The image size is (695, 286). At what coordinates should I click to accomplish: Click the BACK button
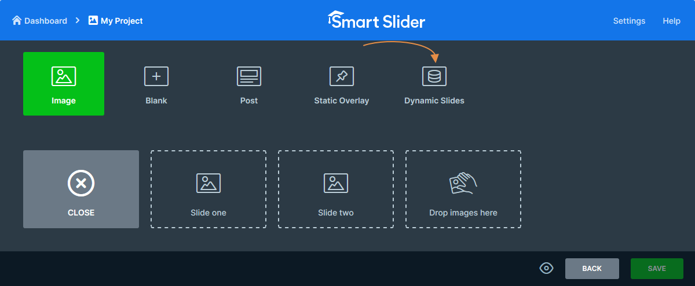point(592,269)
